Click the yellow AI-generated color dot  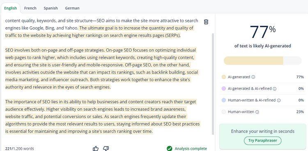coord(223,77)
